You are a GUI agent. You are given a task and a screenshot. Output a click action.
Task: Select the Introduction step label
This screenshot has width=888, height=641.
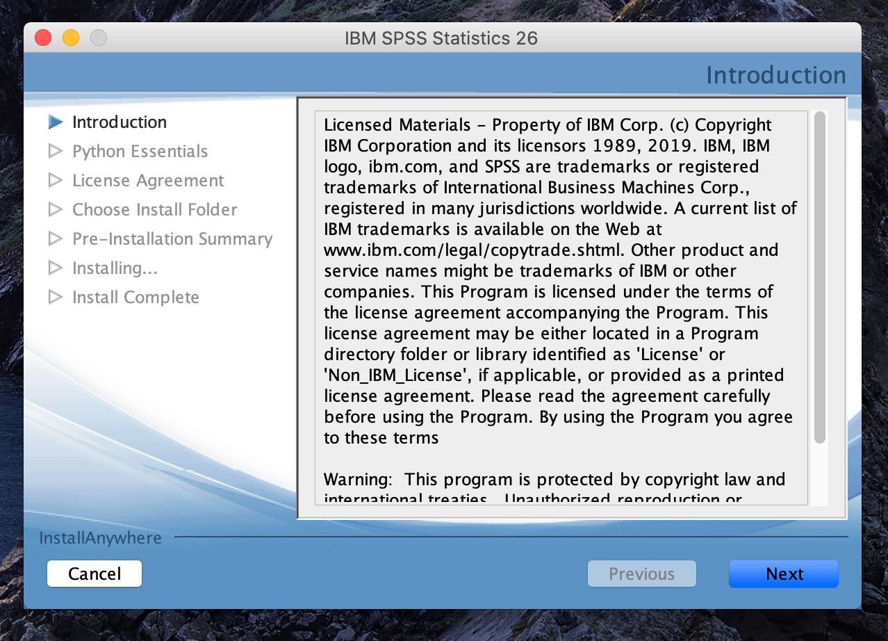(120, 122)
